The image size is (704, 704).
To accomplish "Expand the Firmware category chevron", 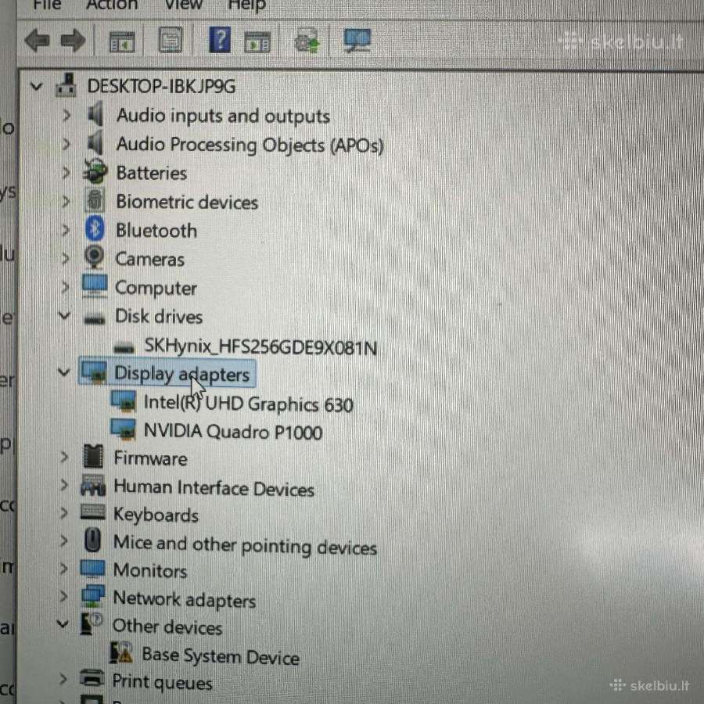I will (x=64, y=458).
